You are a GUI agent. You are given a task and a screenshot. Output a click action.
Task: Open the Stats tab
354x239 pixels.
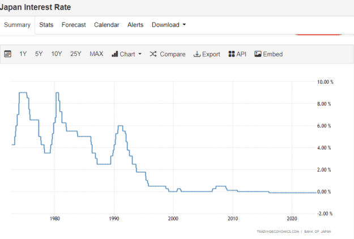pyautogui.click(x=46, y=25)
